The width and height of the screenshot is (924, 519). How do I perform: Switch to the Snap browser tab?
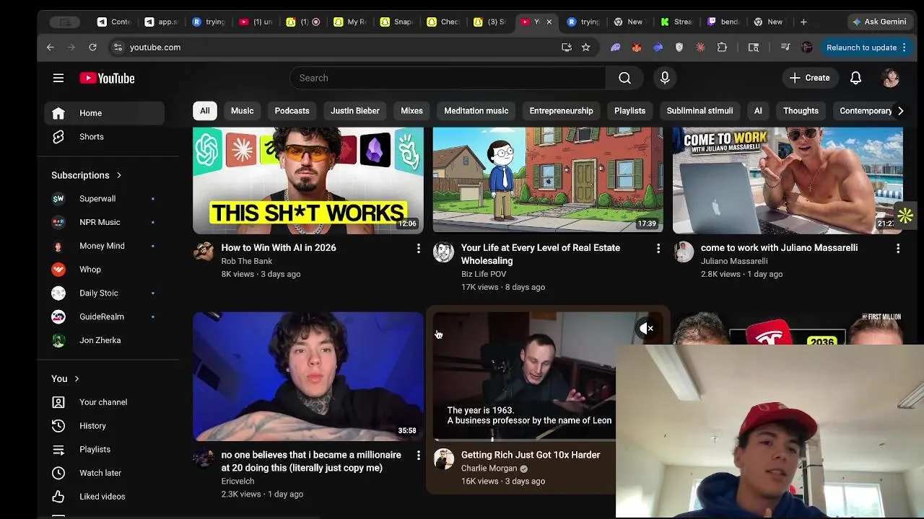395,22
